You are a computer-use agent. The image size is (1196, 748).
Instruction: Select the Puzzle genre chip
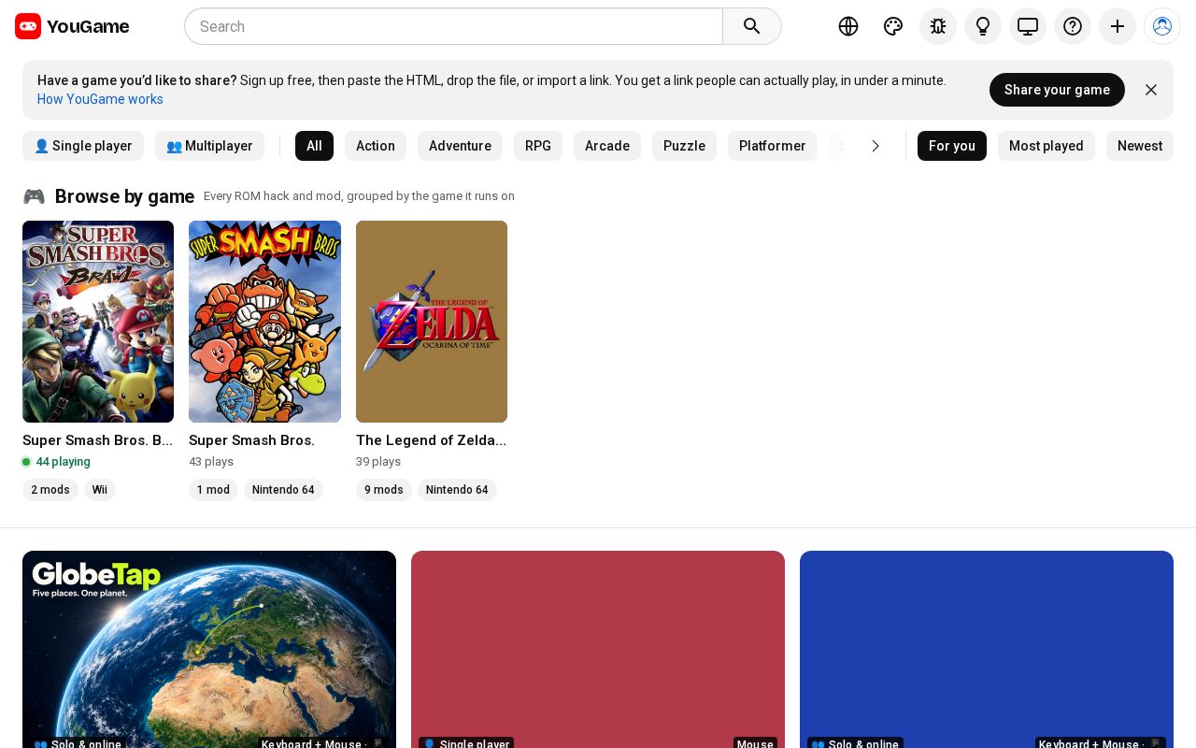tap(684, 146)
